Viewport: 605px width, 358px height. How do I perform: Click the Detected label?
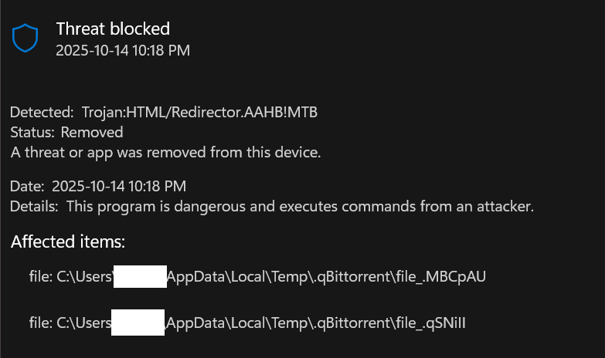(42, 113)
